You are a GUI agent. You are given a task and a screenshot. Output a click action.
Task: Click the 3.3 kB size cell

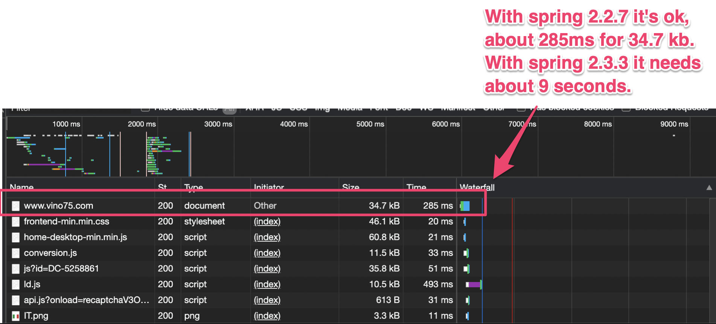pyautogui.click(x=387, y=316)
